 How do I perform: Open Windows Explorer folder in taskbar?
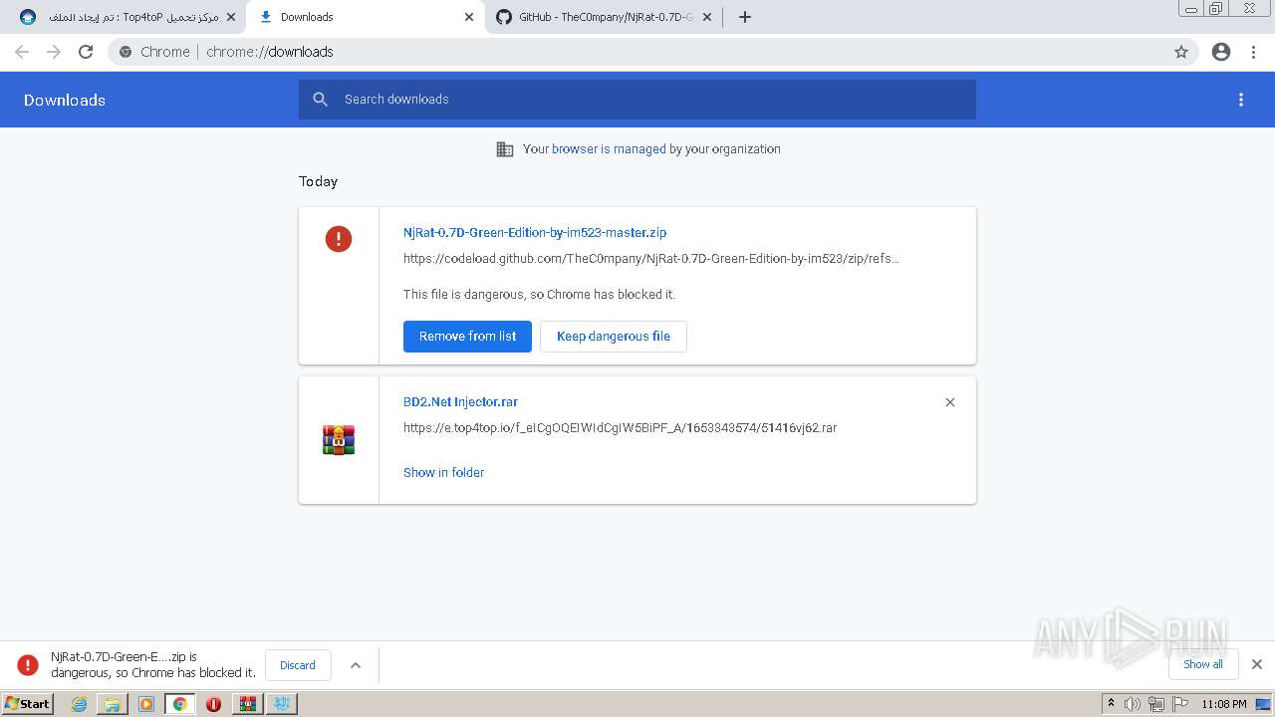[113, 704]
